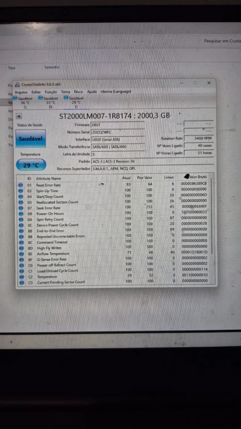Click the blue status icon for End-to-End Error
Image resolution: width=241 pixels, height=429 pixels.
point(21,231)
